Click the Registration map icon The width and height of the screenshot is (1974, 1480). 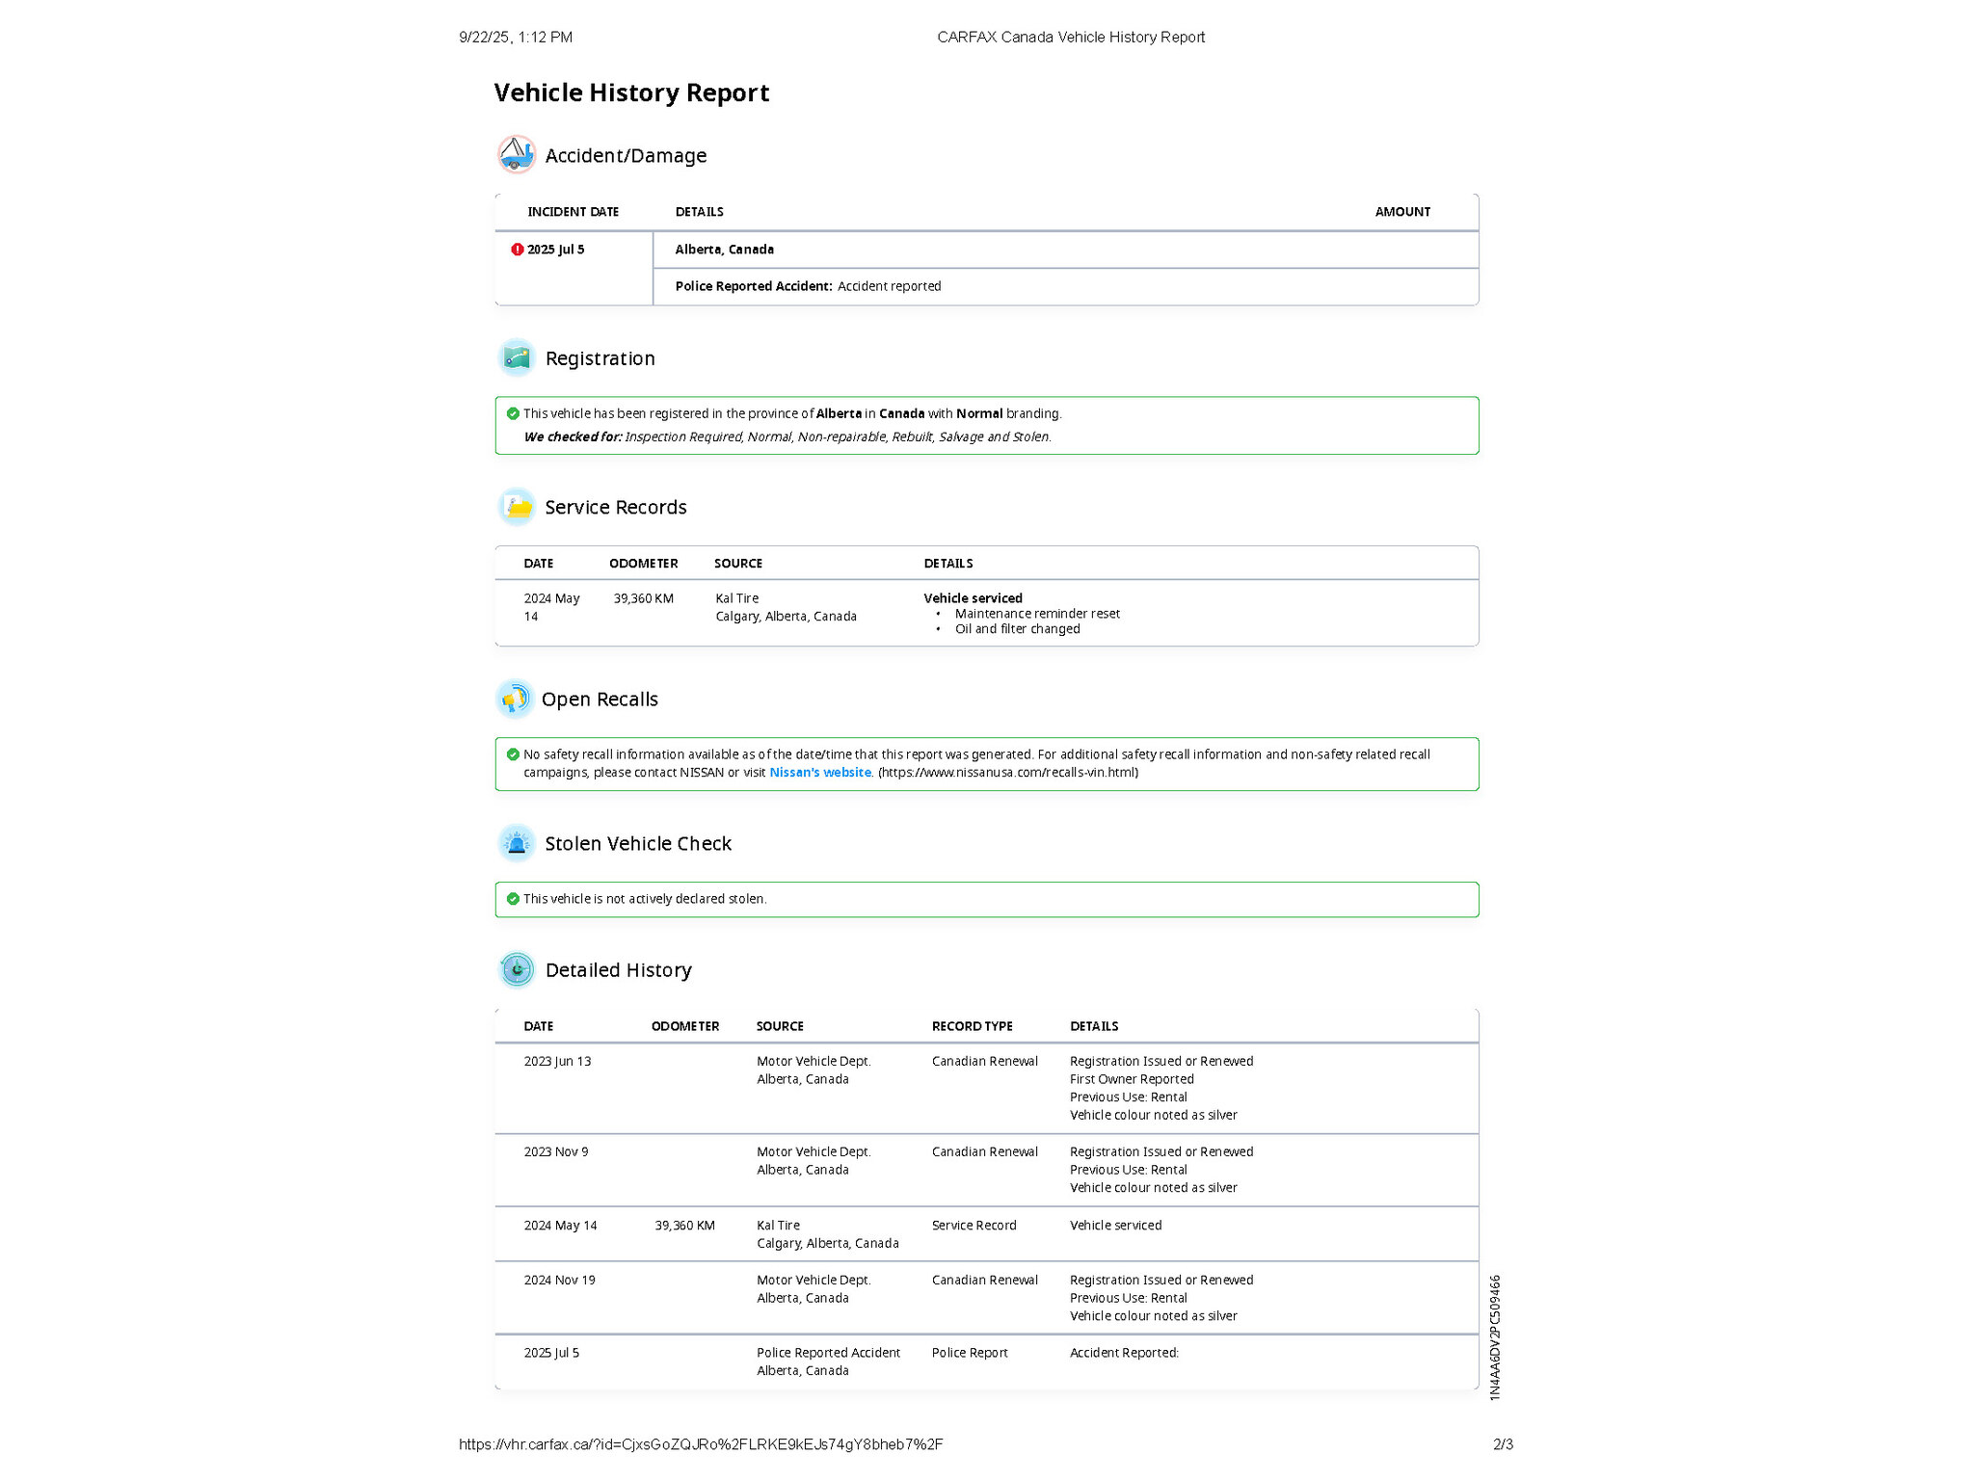[517, 357]
